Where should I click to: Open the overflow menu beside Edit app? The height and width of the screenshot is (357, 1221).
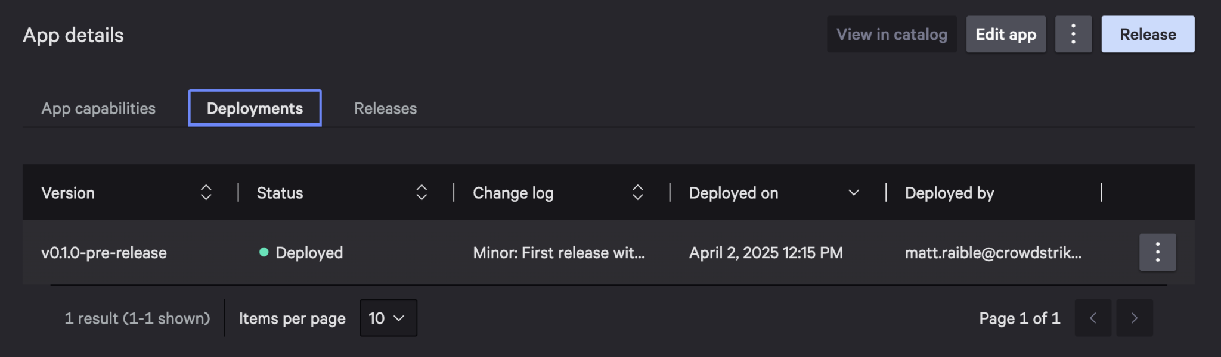(1073, 34)
